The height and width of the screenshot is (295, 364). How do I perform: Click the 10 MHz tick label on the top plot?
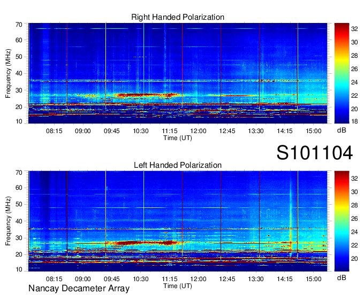coord(19,121)
